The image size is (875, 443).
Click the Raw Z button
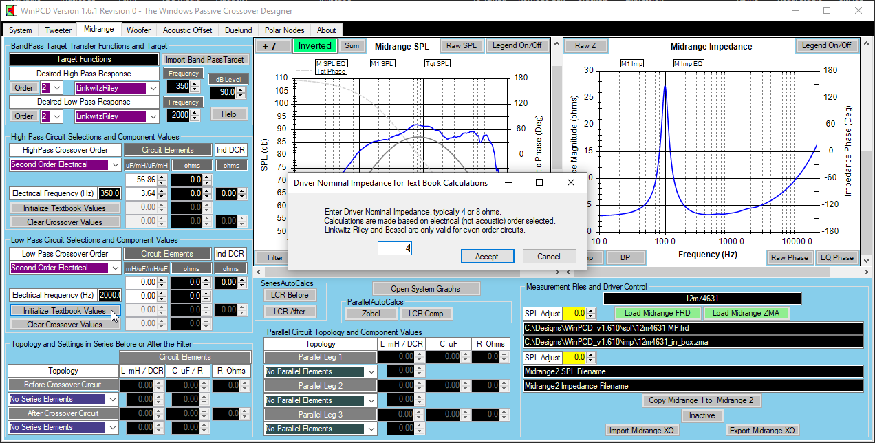coord(585,46)
